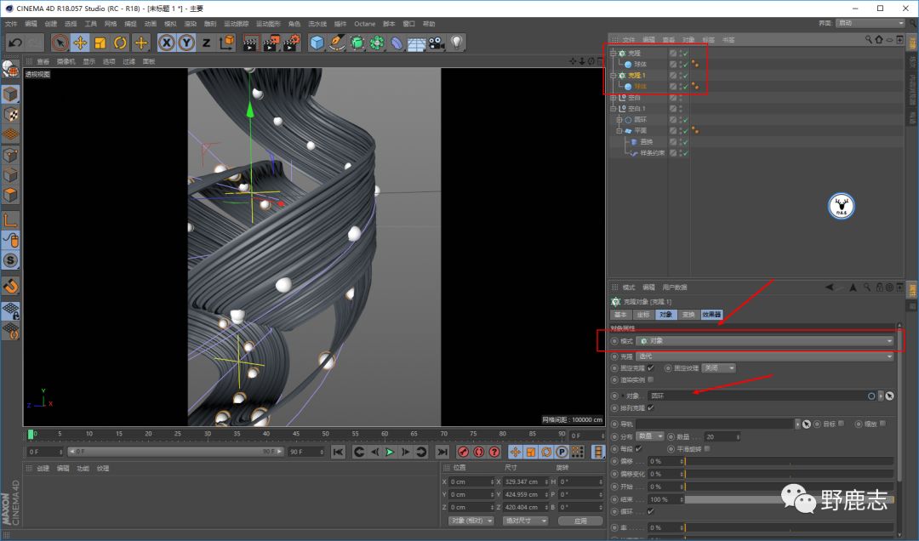
Task: Toggle the X axis lock icon
Action: (x=167, y=43)
